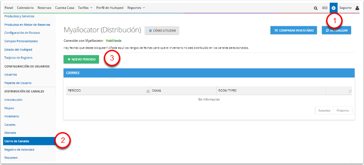The width and height of the screenshot is (364, 165).
Task: Expand the Tarifas dropdown menu
Action: point(85,8)
